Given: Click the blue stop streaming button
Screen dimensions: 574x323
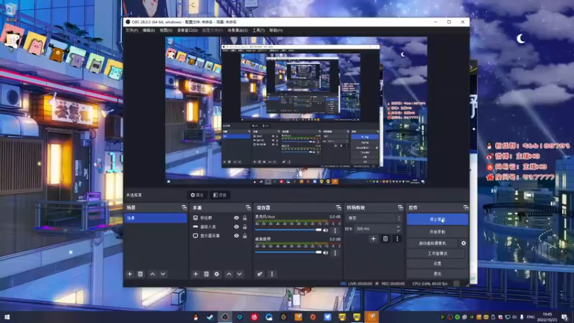Looking at the screenshot, I should 438,220.
